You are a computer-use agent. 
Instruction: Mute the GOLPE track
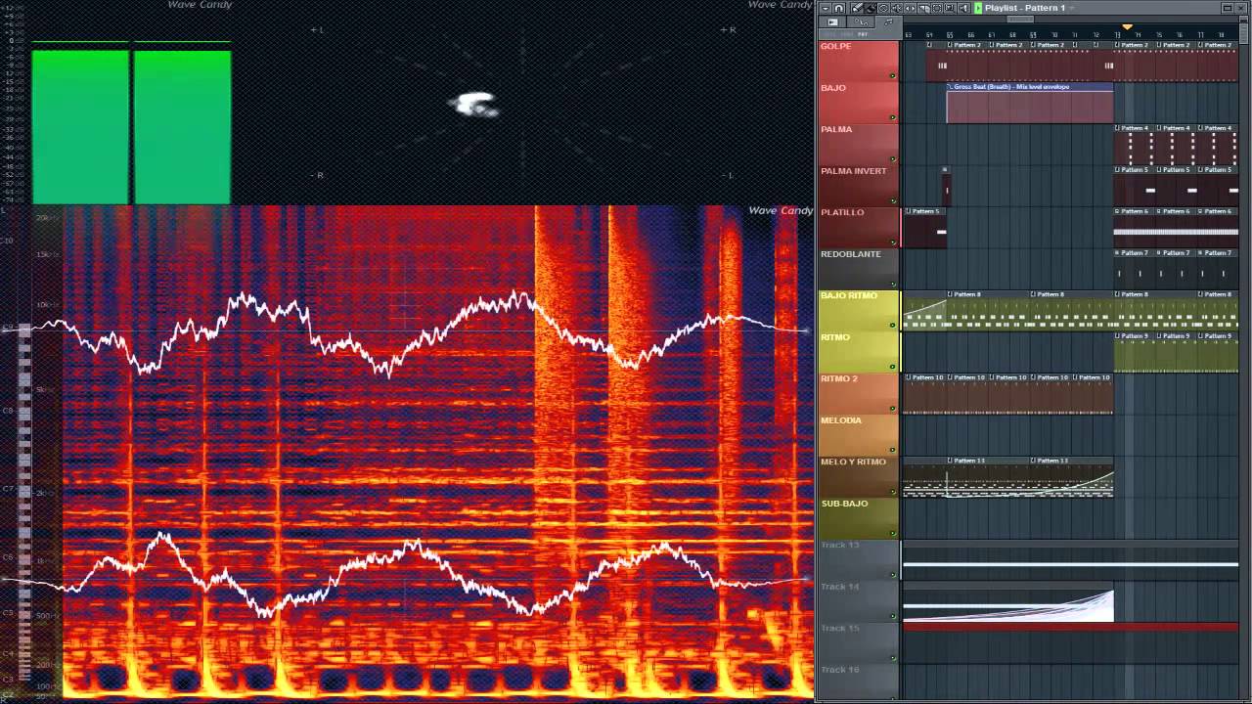tap(892, 75)
